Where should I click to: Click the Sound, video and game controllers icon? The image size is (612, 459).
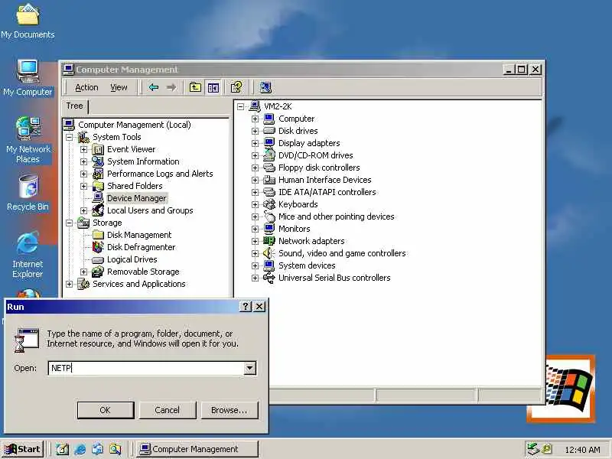click(269, 253)
